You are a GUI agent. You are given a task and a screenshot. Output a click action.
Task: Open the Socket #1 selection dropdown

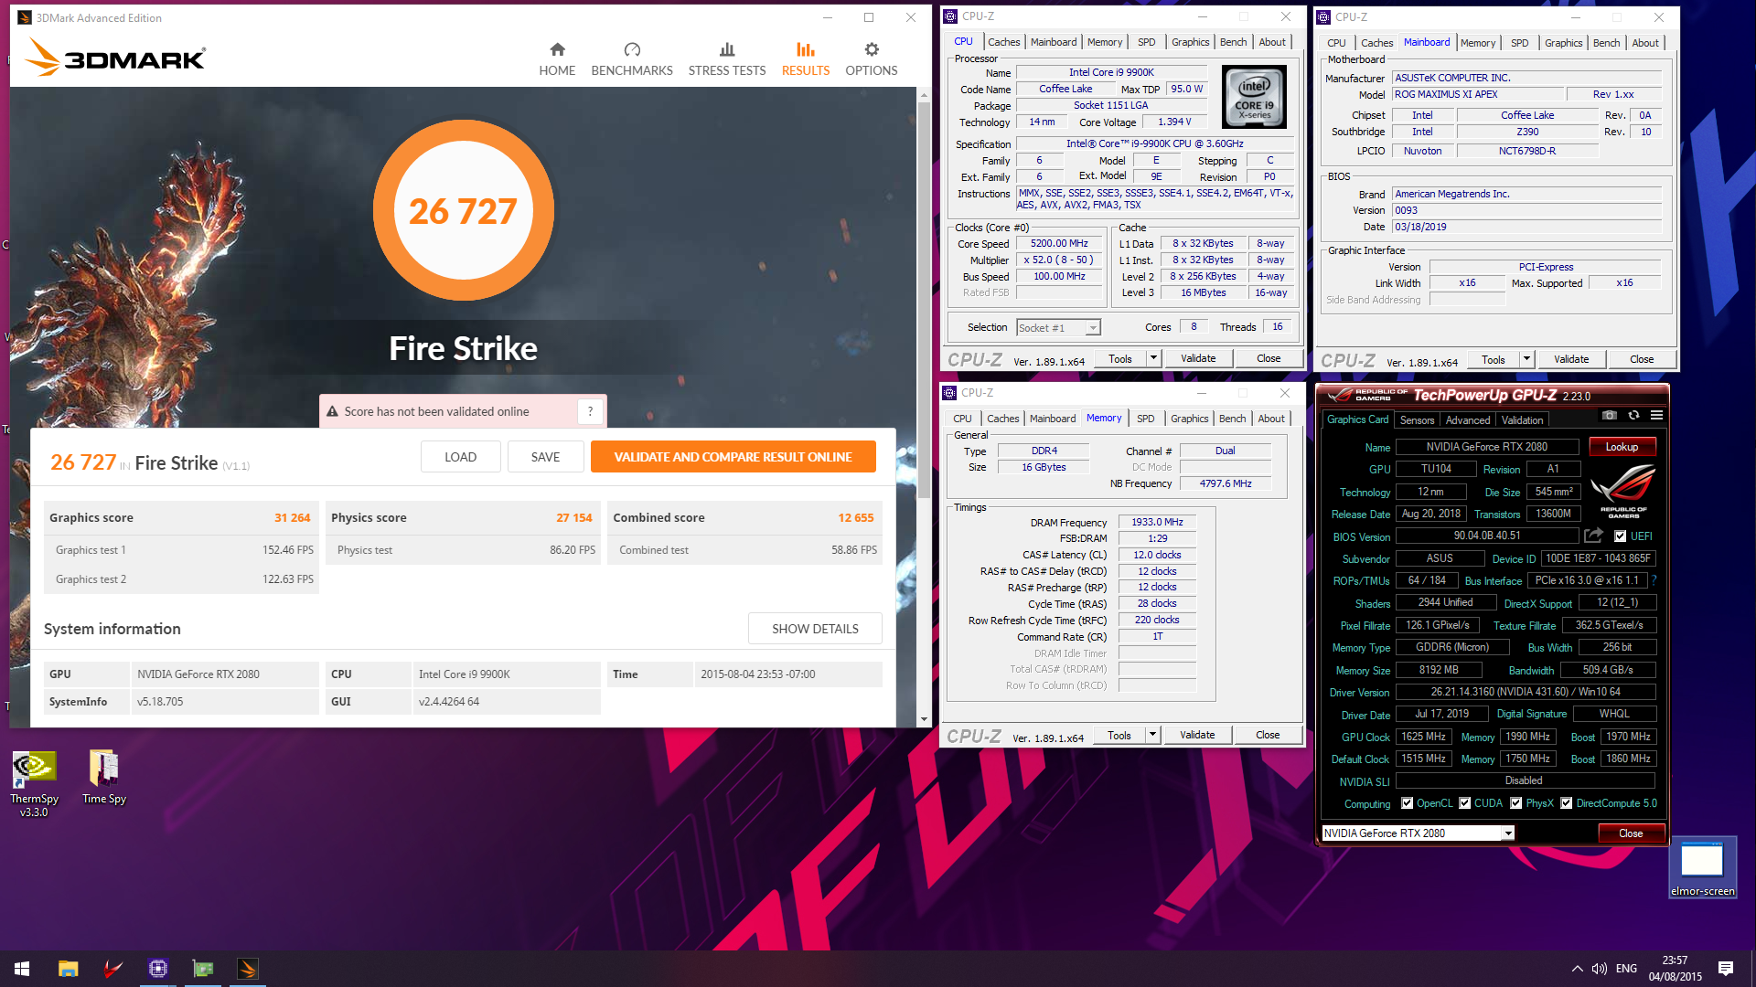(1092, 328)
